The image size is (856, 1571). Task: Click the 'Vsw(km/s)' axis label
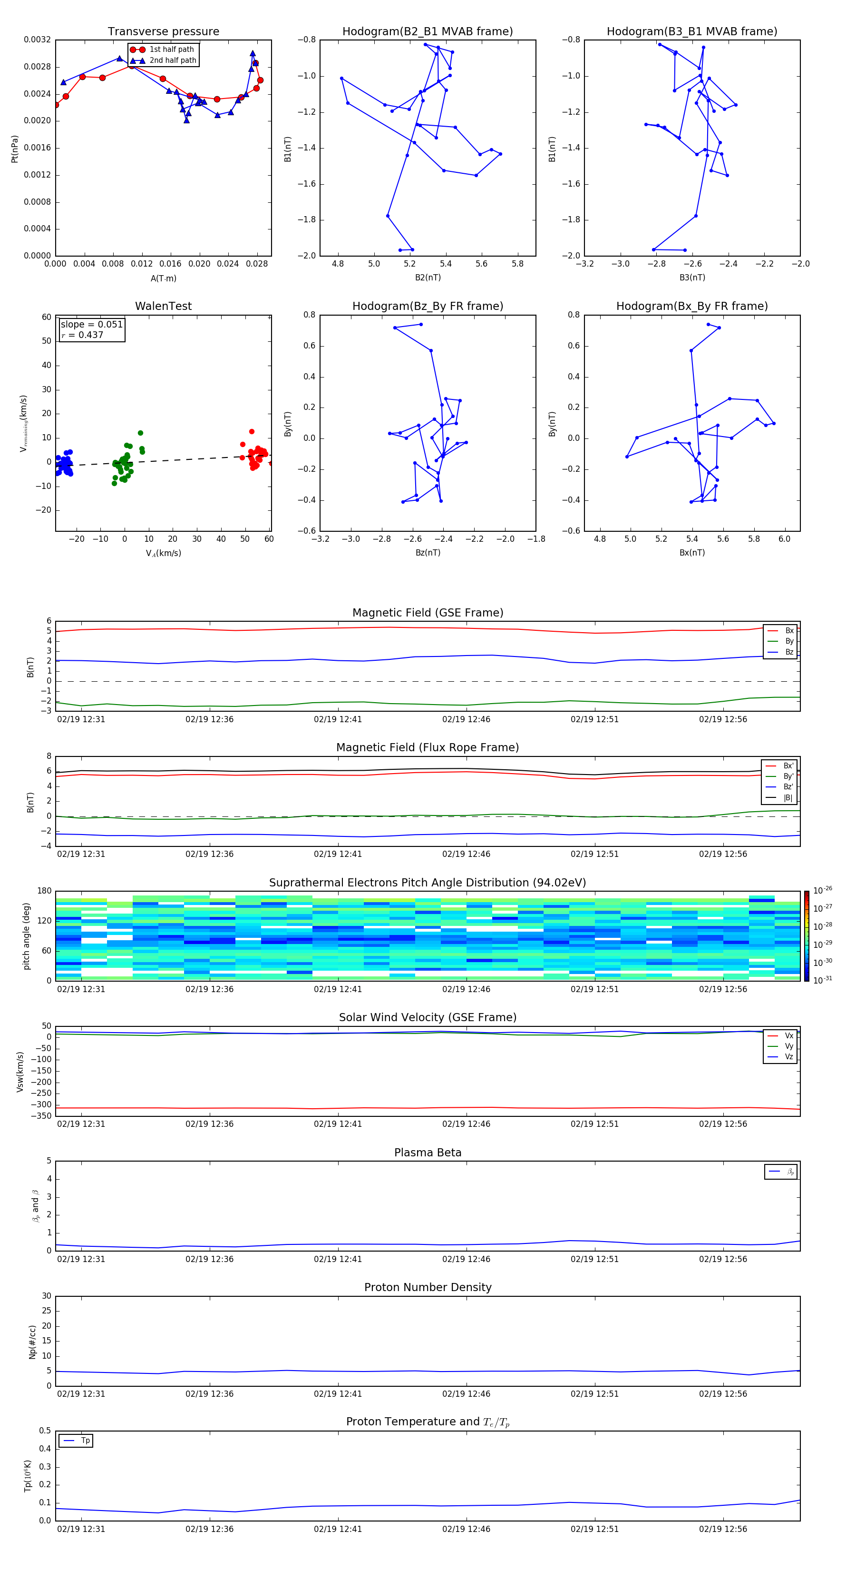(x=20, y=1072)
